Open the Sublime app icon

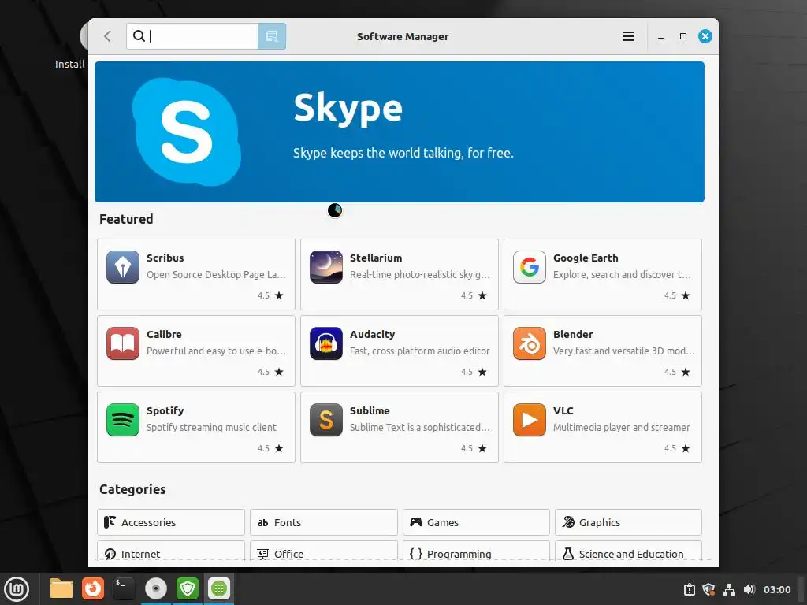pos(325,420)
